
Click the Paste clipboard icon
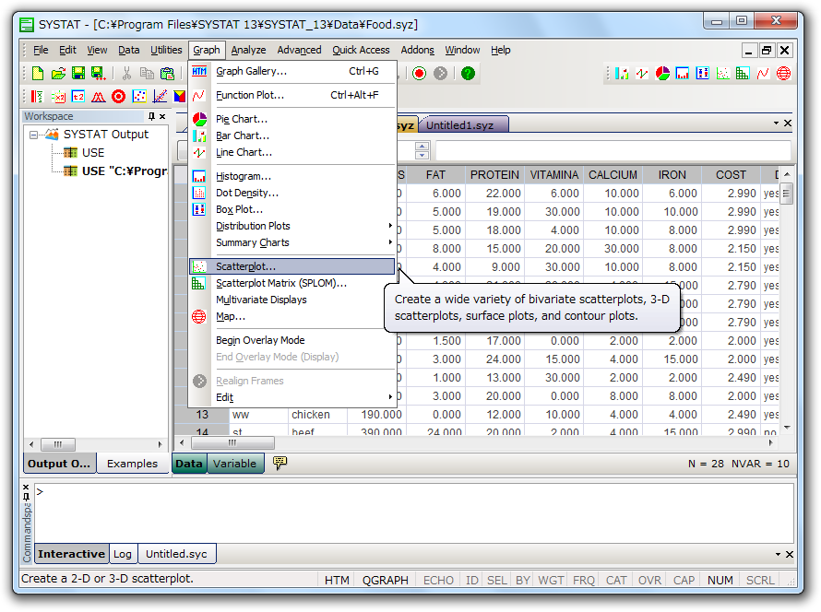(x=167, y=73)
